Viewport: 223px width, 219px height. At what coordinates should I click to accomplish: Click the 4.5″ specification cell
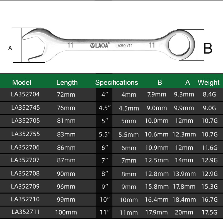105,108
